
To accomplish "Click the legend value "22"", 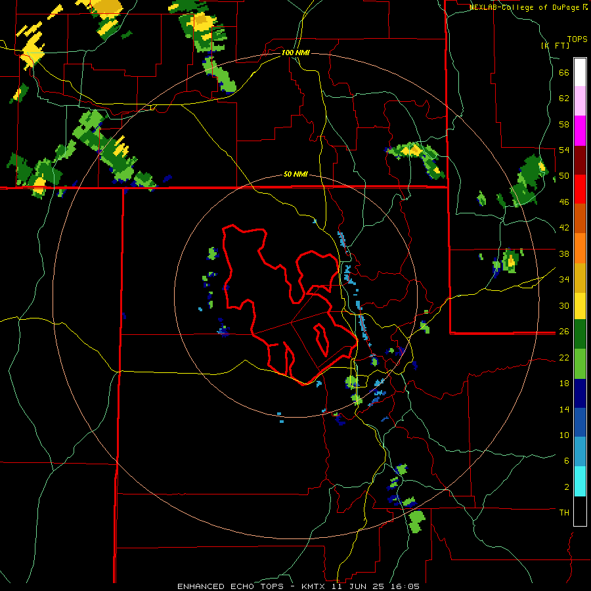I will [x=564, y=357].
